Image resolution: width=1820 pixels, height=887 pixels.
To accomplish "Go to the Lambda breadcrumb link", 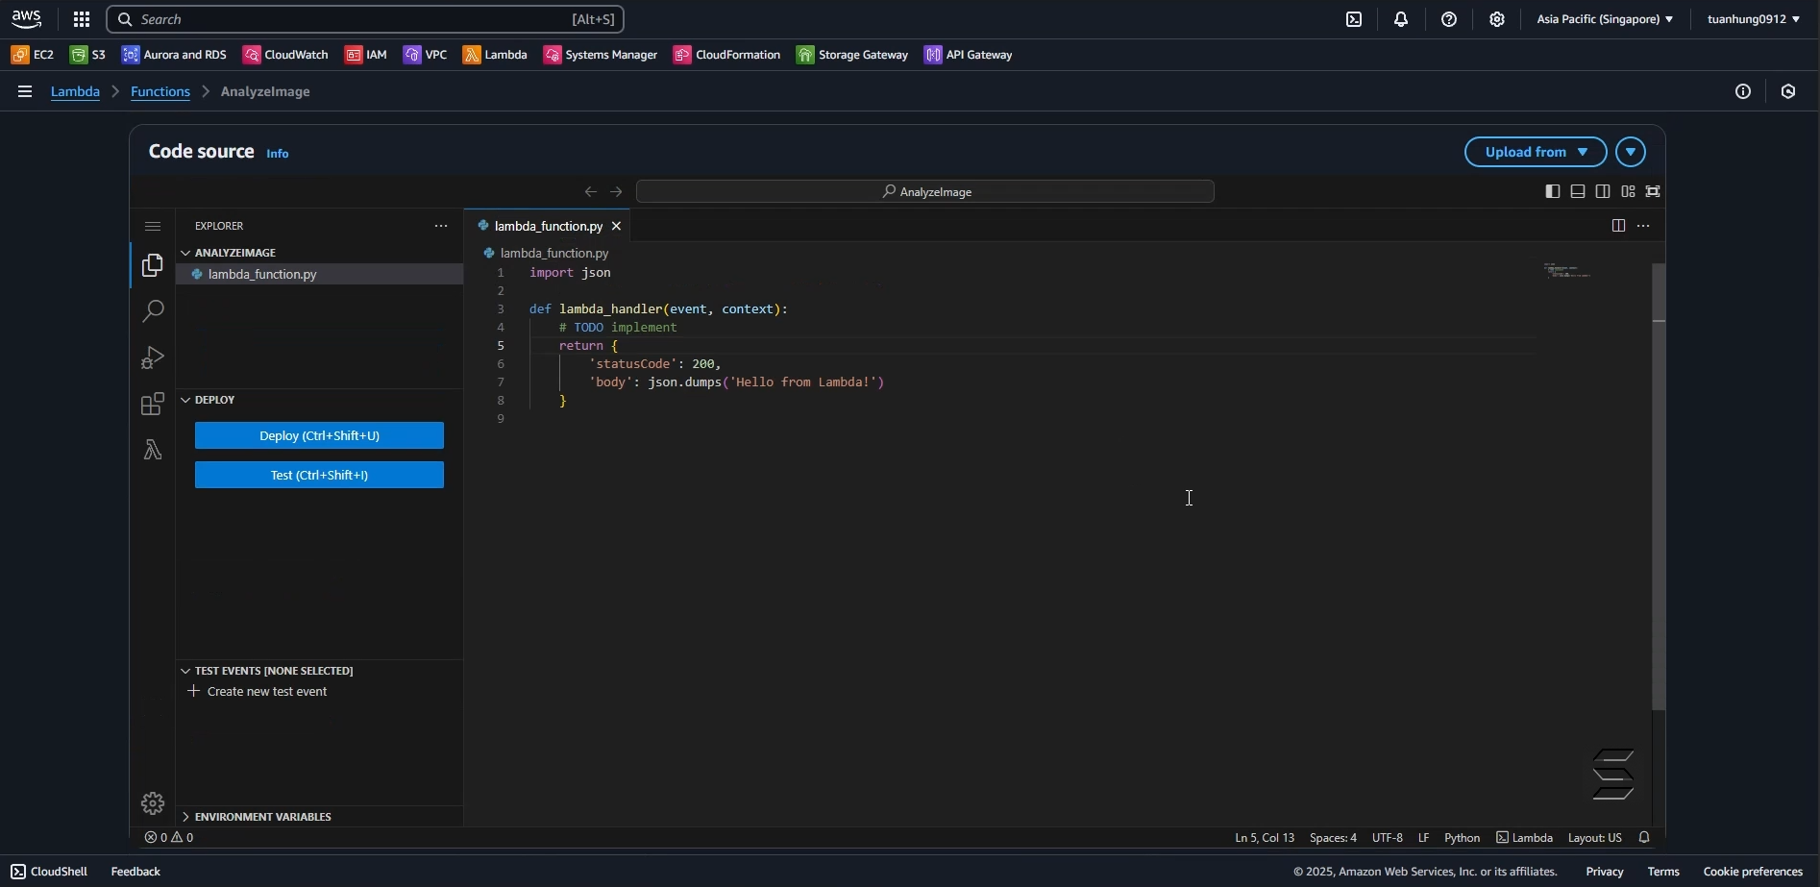I will 75,91.
